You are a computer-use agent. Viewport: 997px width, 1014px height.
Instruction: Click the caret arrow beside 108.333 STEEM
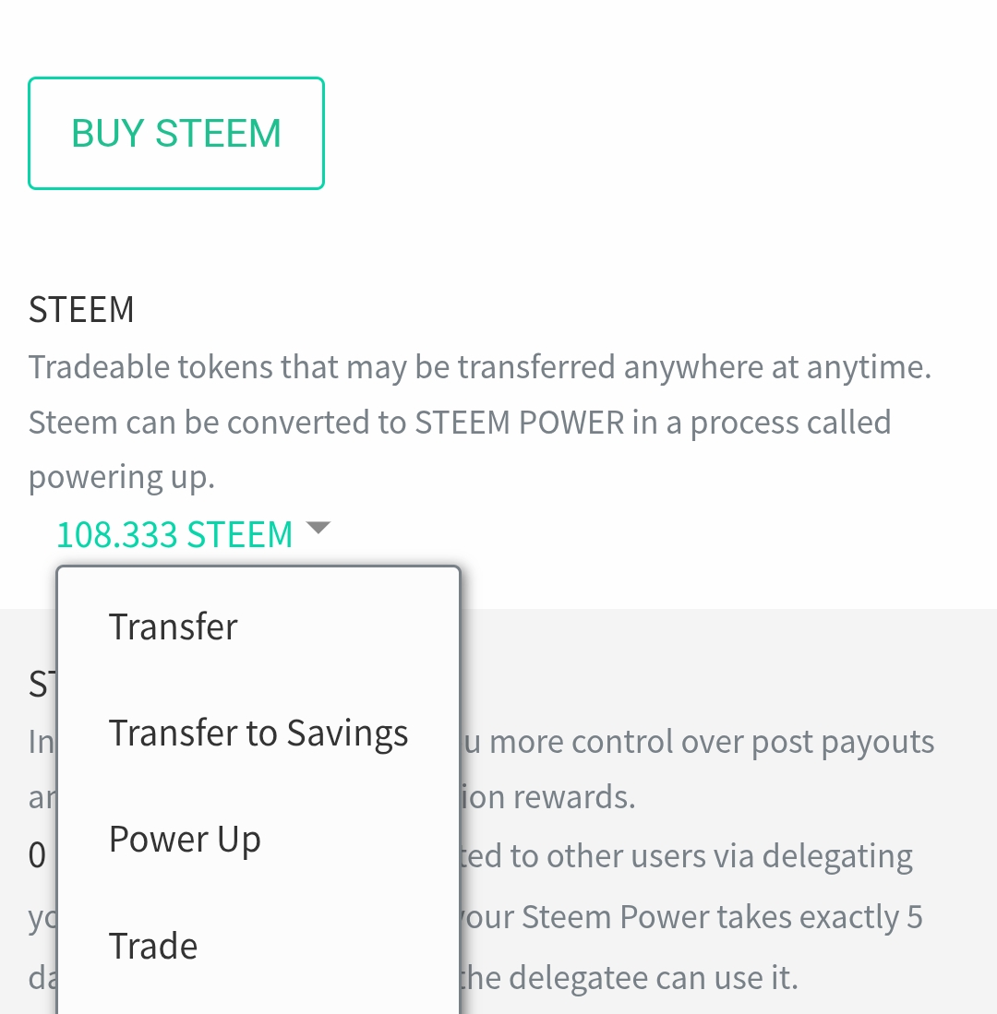(x=318, y=528)
